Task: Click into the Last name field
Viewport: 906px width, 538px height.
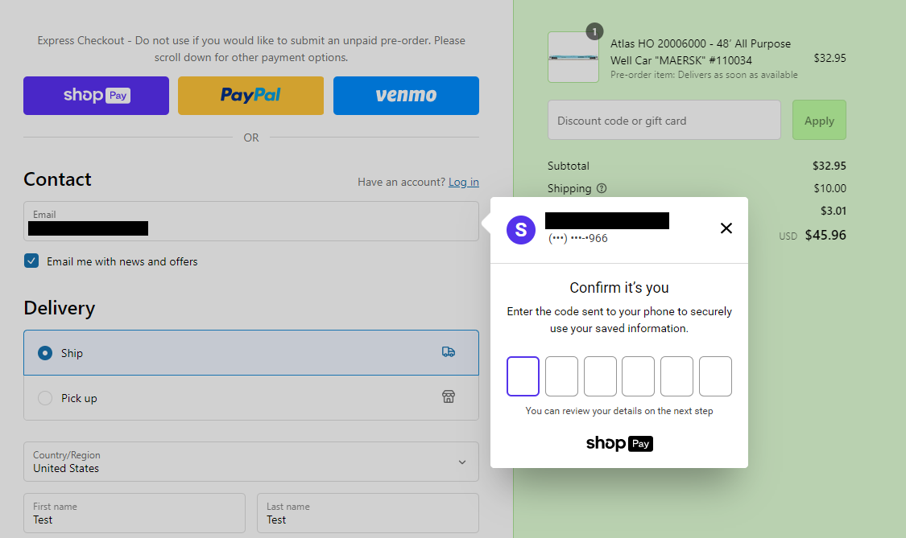Action: coord(368,513)
